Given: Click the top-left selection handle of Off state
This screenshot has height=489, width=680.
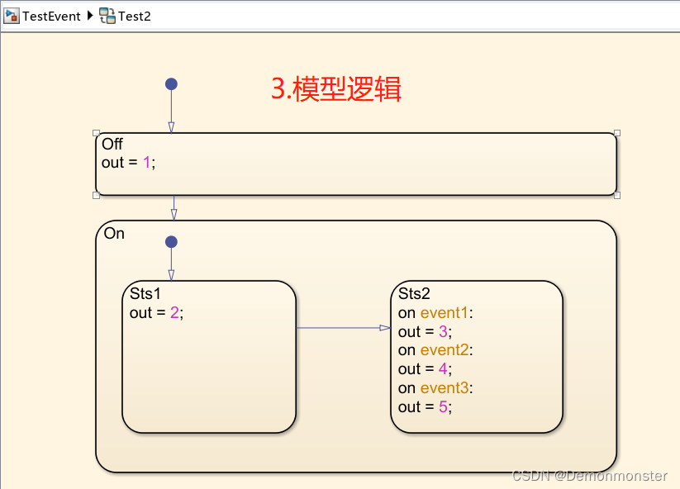Looking at the screenshot, I should point(96,132).
